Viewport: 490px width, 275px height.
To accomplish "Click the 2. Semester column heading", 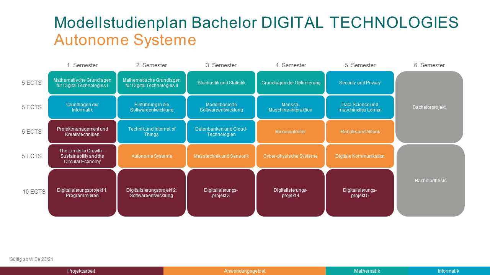I will 152,65.
